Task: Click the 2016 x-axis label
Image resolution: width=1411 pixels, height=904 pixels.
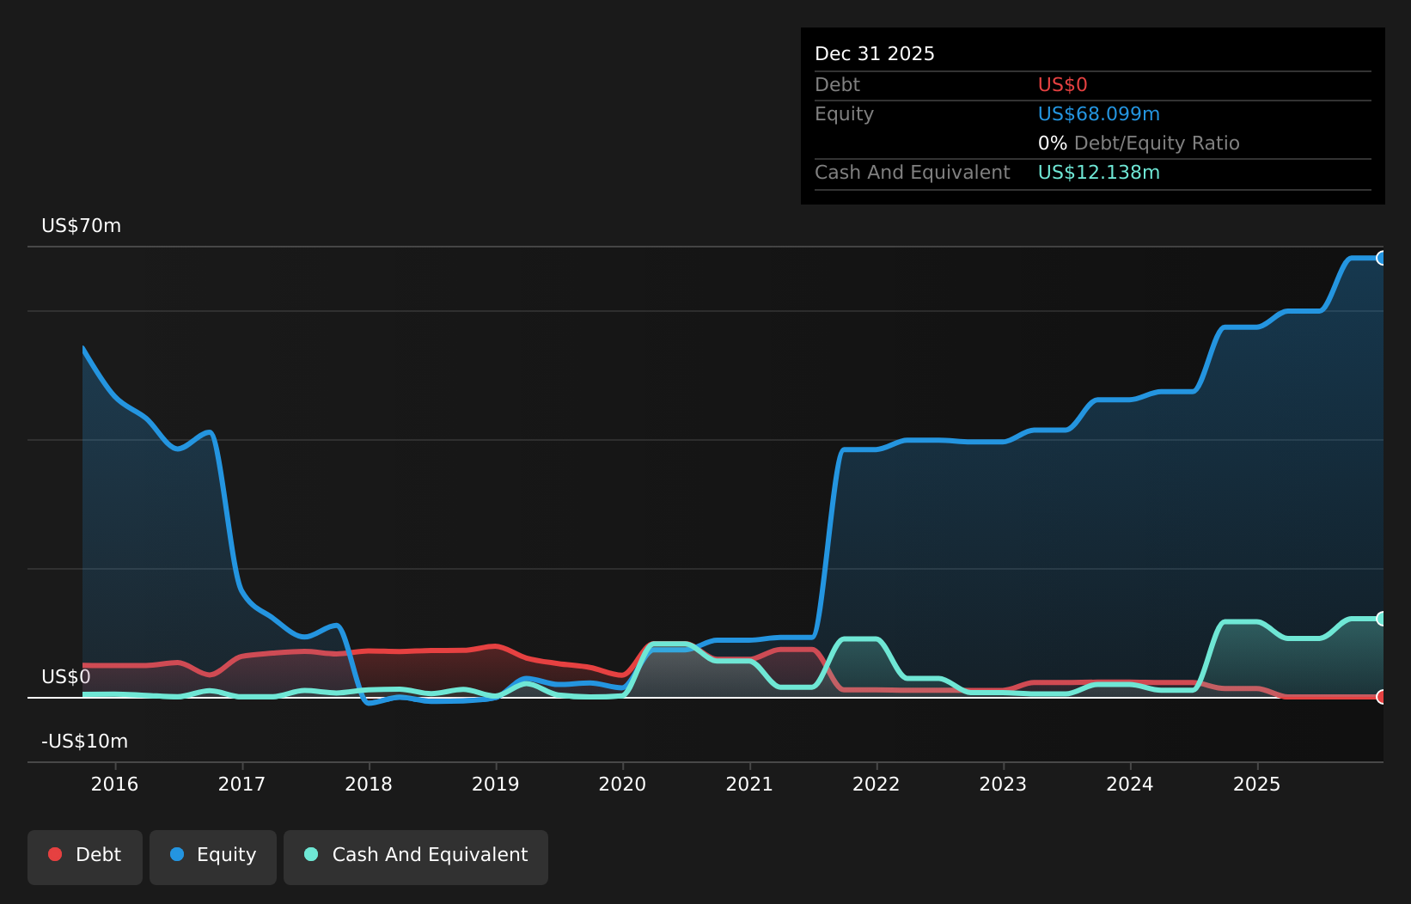Action: point(115,784)
